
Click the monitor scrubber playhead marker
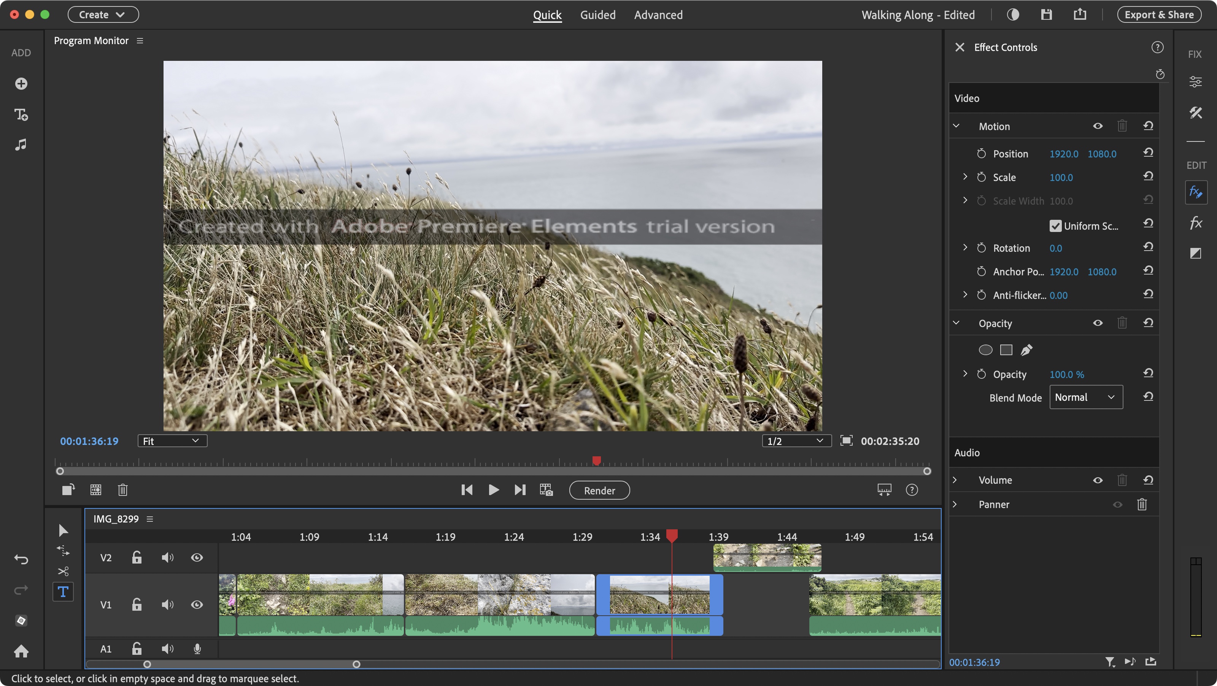click(596, 461)
